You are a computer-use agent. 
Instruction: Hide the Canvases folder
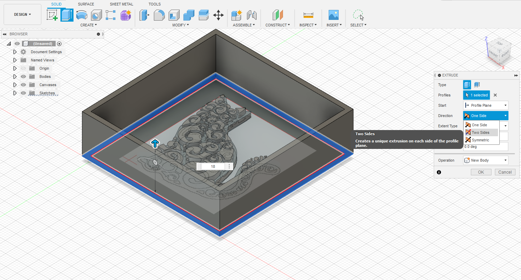(x=23, y=85)
